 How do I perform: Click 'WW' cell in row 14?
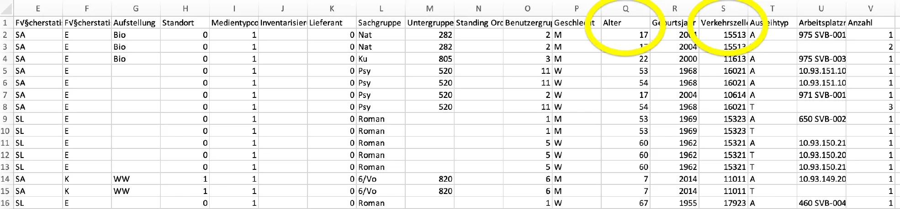coord(136,179)
